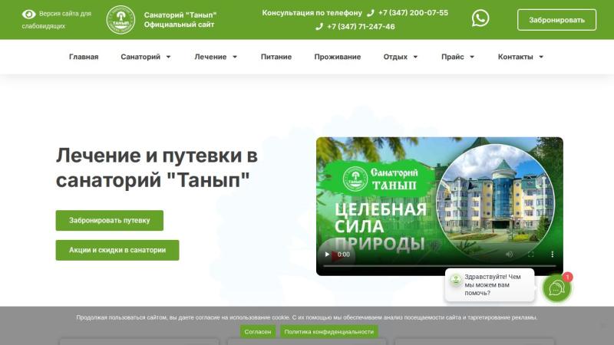
Task: Click the Tanyp sanatorium round logo
Action: 120,20
